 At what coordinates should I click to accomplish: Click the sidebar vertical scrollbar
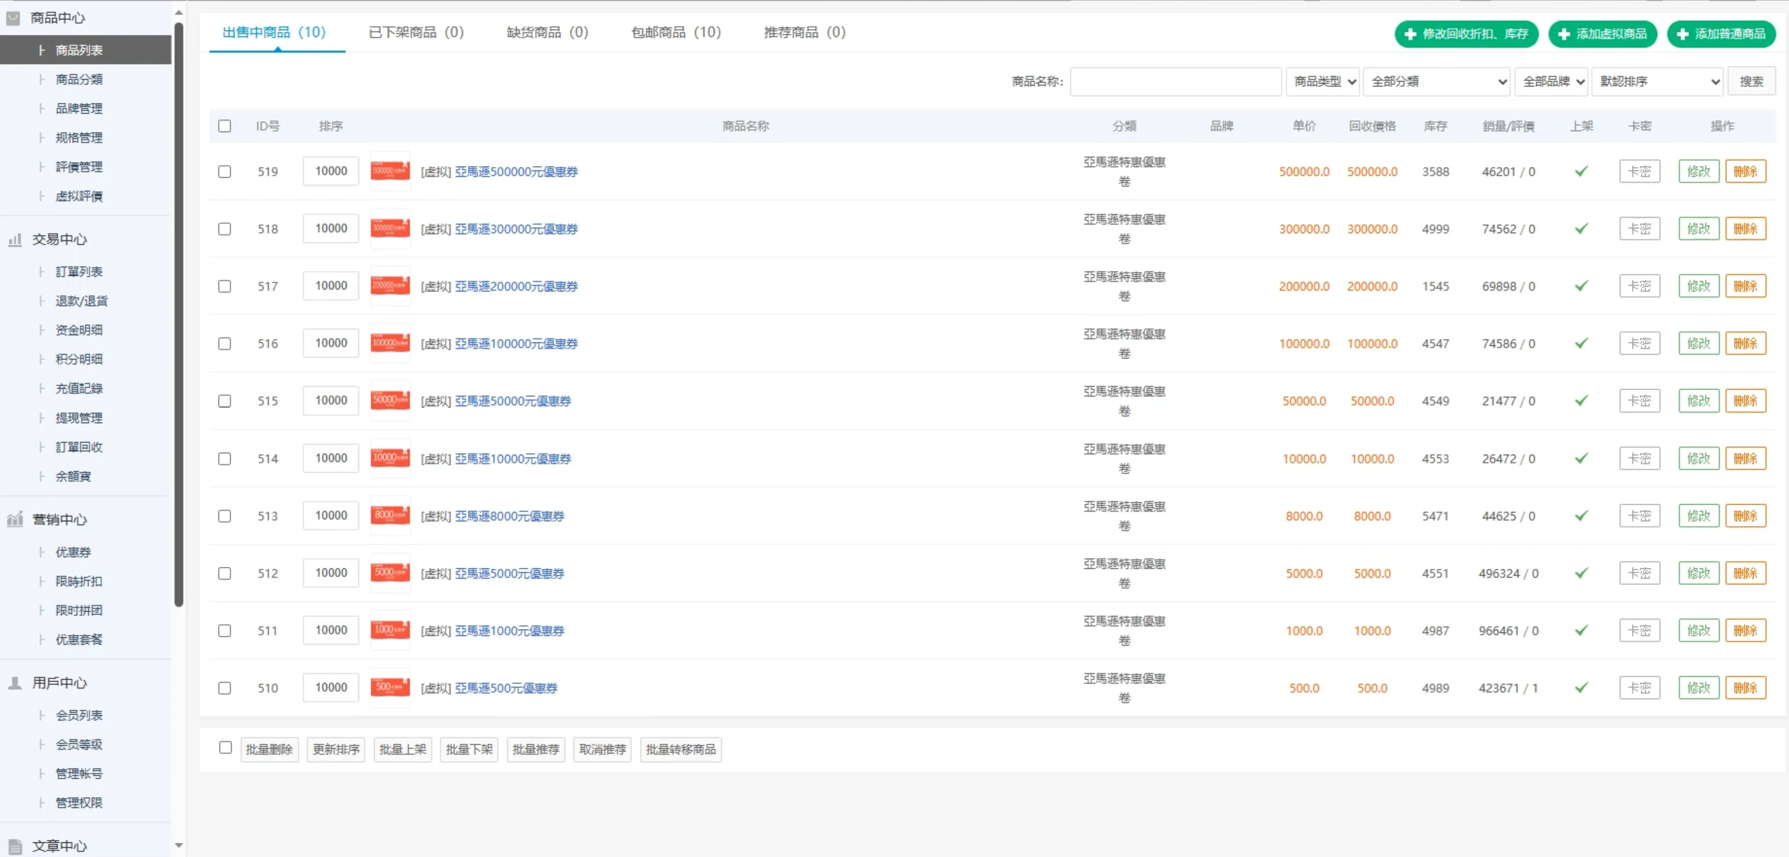(x=178, y=312)
